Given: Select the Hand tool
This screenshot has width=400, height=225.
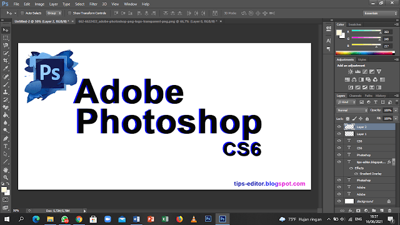Looking at the screenshot, I should [6, 169].
